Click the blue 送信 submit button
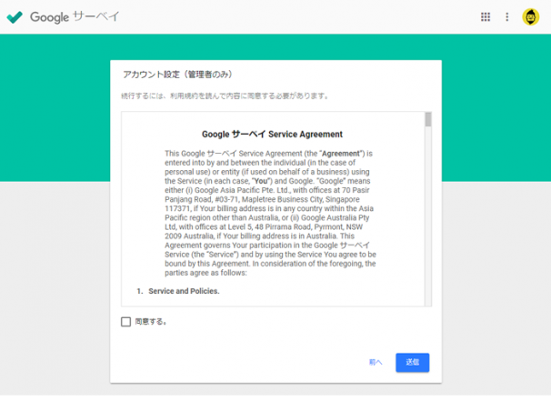The width and height of the screenshot is (551, 411). pos(412,362)
